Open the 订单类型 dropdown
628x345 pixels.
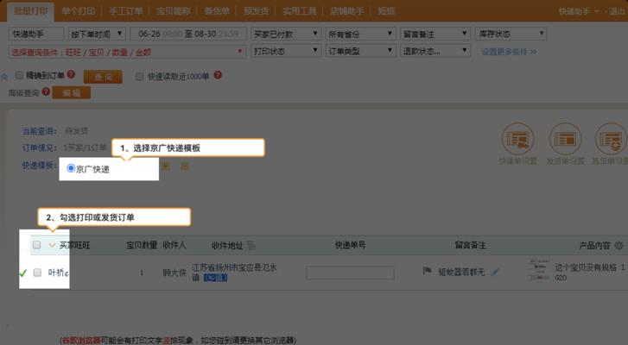tap(360, 51)
